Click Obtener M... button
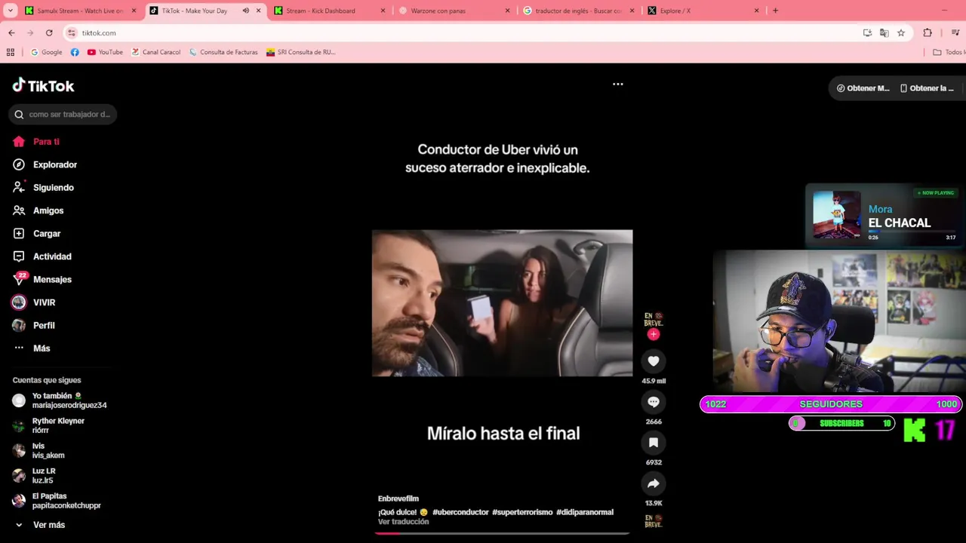The height and width of the screenshot is (543, 966). pyautogui.click(x=863, y=88)
